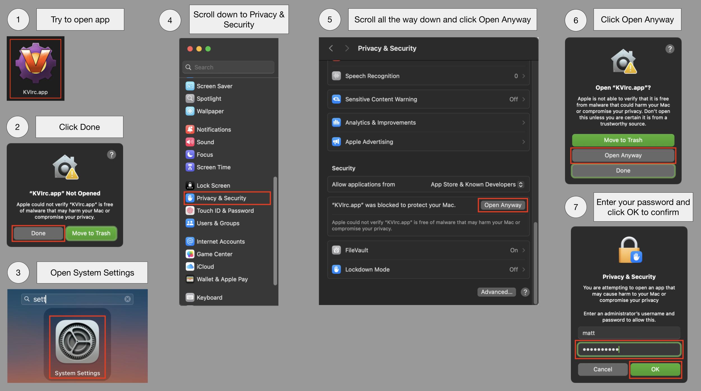Click Advanced... button
This screenshot has height=391, width=701.
[497, 292]
